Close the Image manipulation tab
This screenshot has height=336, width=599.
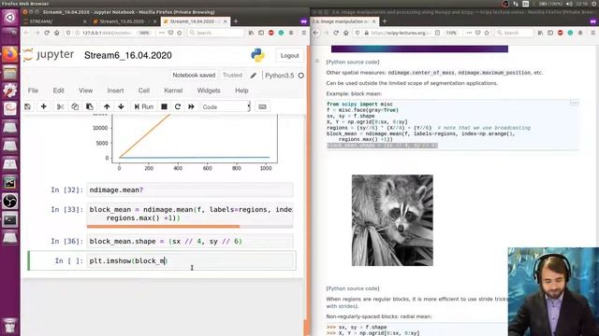pos(374,21)
